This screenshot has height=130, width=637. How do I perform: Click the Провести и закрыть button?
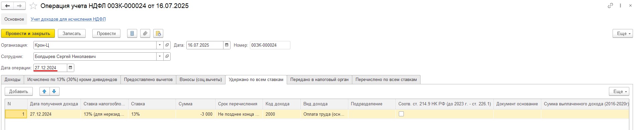28,33
